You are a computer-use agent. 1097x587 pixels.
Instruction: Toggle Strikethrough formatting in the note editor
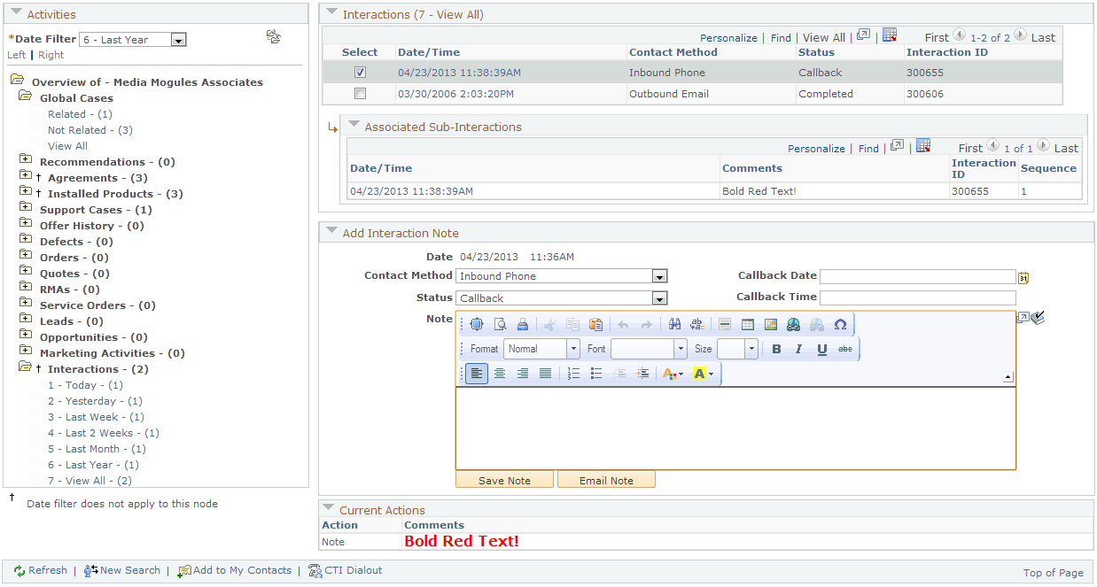(x=845, y=349)
